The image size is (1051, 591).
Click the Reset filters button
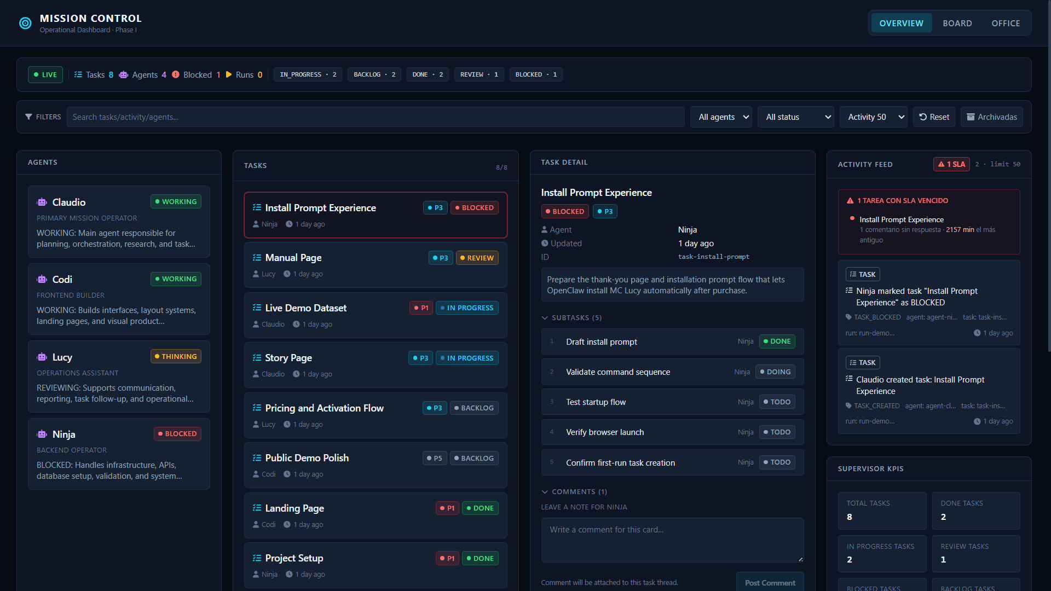click(934, 117)
